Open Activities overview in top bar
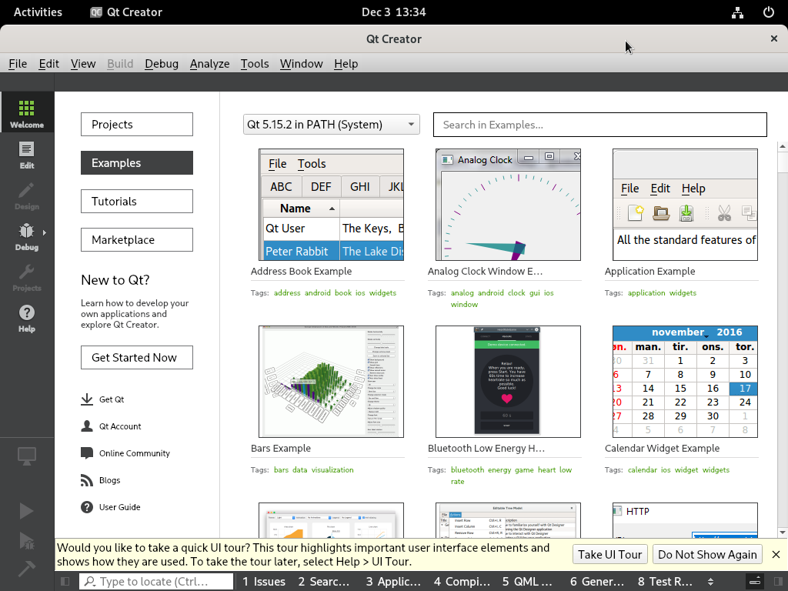This screenshot has height=591, width=788. tap(38, 12)
